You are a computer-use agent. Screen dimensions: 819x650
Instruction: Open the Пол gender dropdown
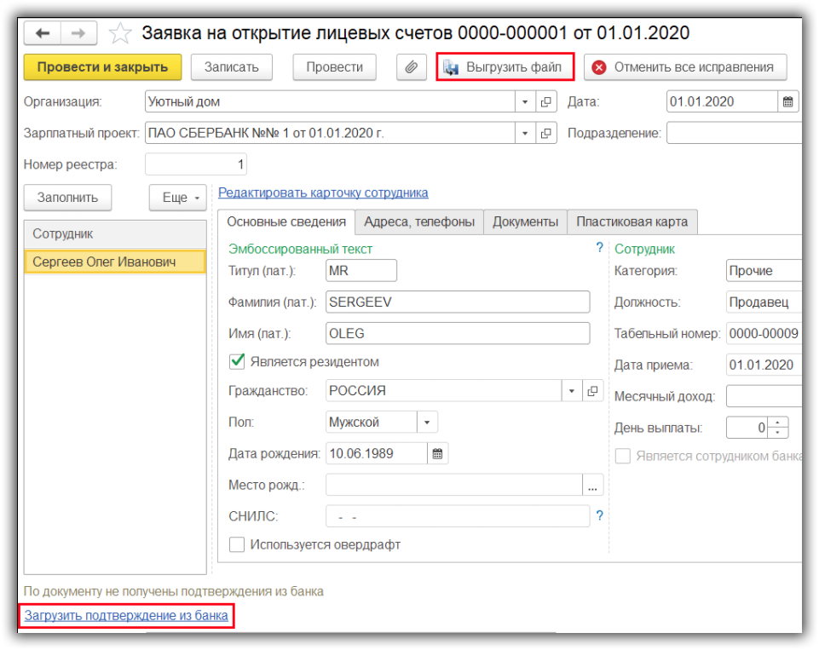point(427,423)
